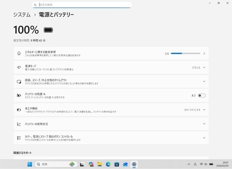The height and width of the screenshot is (169, 232).
Task: Click the 3/8 recommendations count text
Action: (x=167, y=54)
